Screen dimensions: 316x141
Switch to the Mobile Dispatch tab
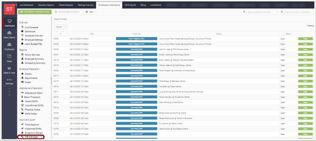tap(66, 5)
